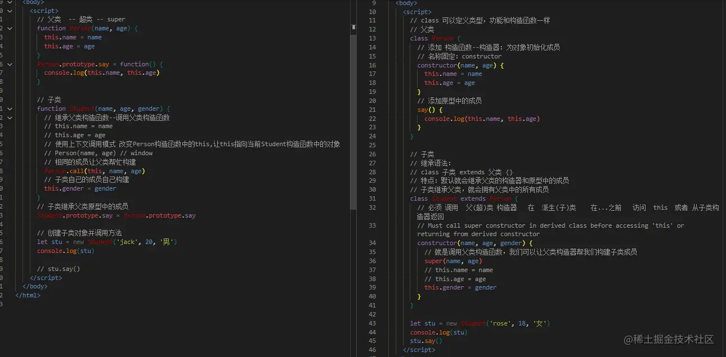The image size is (726, 357).
Task: Click the 稀土掘金技术社区 watermark text
Action: pyautogui.click(x=669, y=340)
